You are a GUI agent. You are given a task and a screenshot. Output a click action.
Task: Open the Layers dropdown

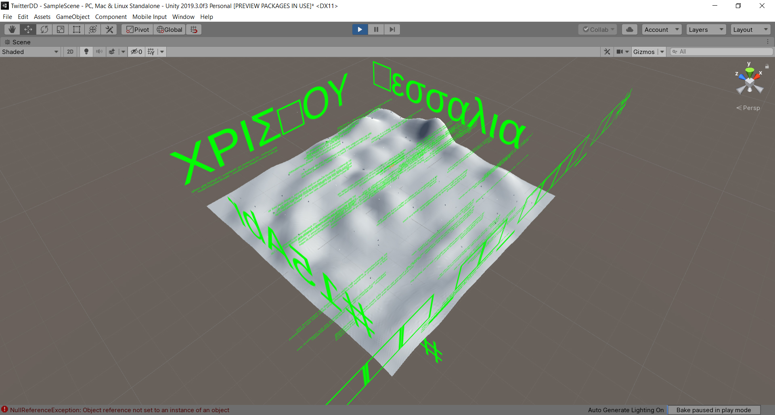click(x=706, y=29)
